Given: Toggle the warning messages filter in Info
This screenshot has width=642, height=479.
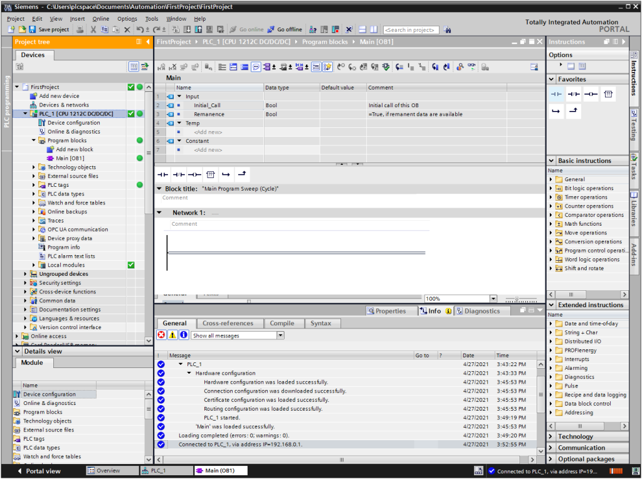Looking at the screenshot, I should [172, 335].
